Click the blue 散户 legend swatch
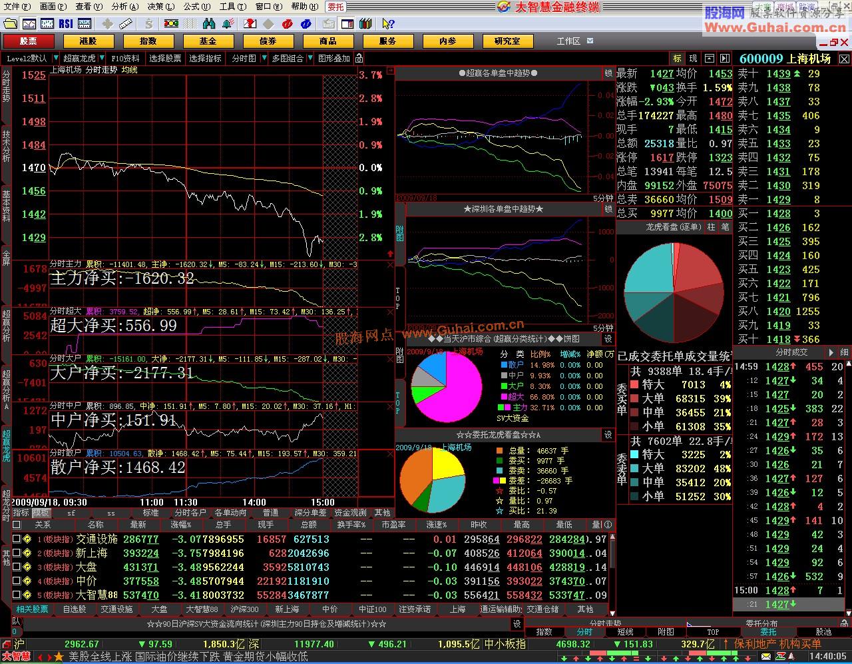Viewport: 852px width, 664px height. coord(504,365)
